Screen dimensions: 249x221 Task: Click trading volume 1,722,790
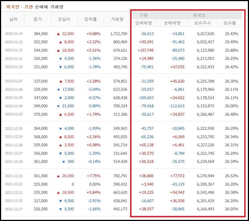[x=119, y=34]
